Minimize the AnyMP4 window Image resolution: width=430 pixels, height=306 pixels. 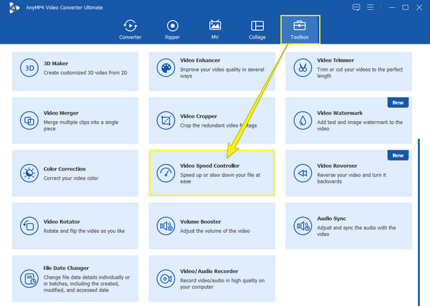(x=392, y=7)
